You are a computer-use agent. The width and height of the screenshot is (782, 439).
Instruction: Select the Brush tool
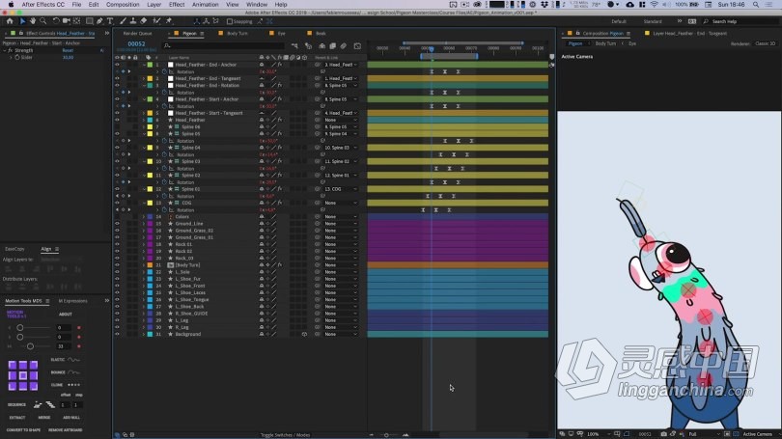pyautogui.click(x=123, y=21)
